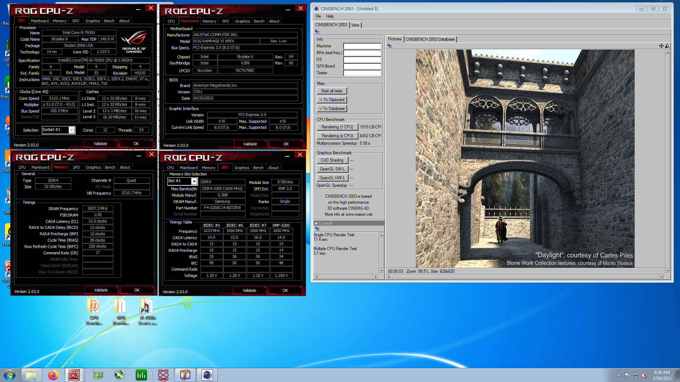Image resolution: width=680 pixels, height=382 pixels.
Task: Click the pin icon under CINEBENCH 2003 tab
Action: click(x=317, y=32)
